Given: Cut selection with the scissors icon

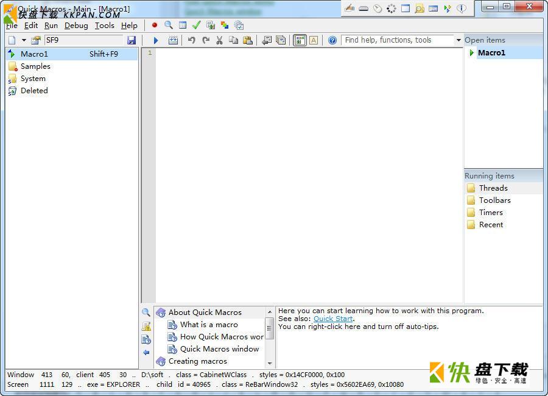Looking at the screenshot, I should click(x=219, y=40).
